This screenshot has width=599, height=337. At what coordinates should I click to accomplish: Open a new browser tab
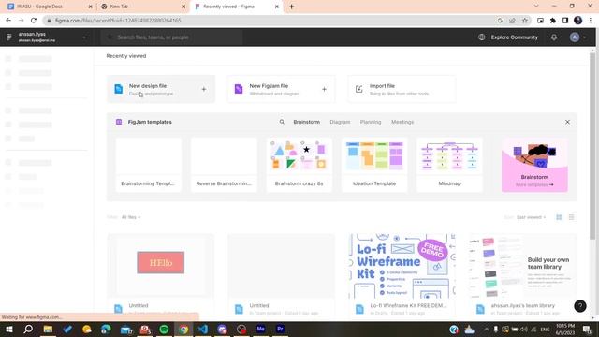[x=291, y=7]
